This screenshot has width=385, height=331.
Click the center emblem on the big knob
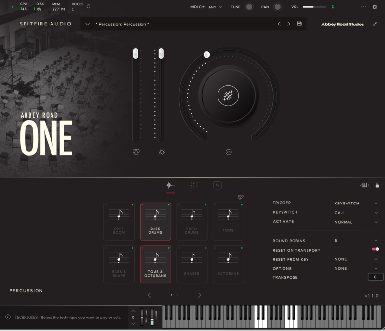click(228, 96)
